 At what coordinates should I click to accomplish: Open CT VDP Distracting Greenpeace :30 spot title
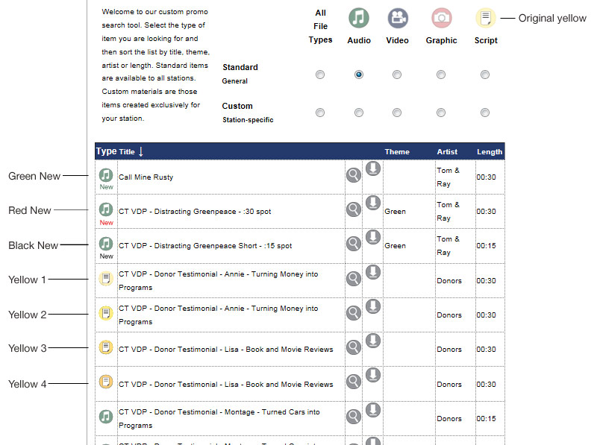pos(195,212)
